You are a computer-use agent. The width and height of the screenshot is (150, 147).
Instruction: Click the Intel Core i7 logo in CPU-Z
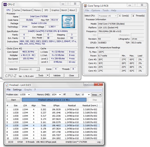click(68, 22)
